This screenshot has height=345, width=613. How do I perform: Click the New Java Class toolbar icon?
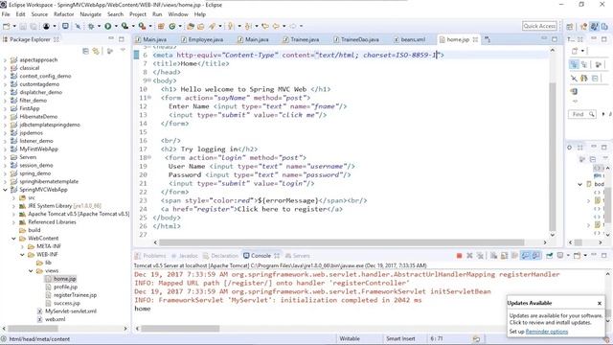172,26
